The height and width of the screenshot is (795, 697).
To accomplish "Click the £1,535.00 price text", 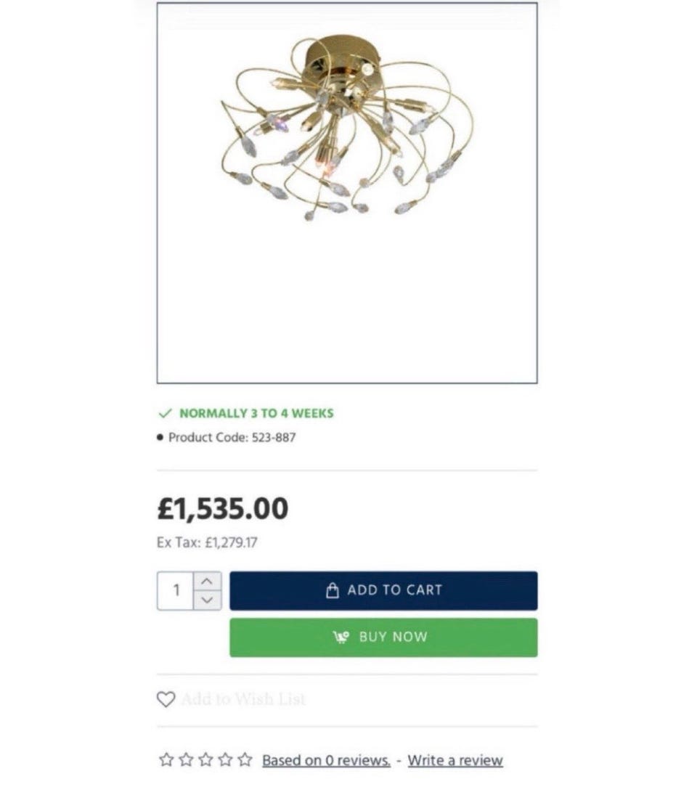I will click(x=223, y=508).
